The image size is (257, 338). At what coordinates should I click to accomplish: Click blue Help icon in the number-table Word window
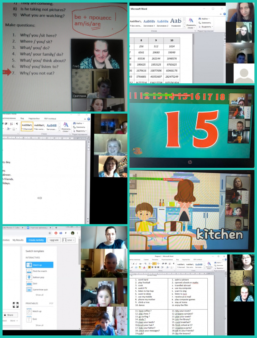click(x=224, y=14)
